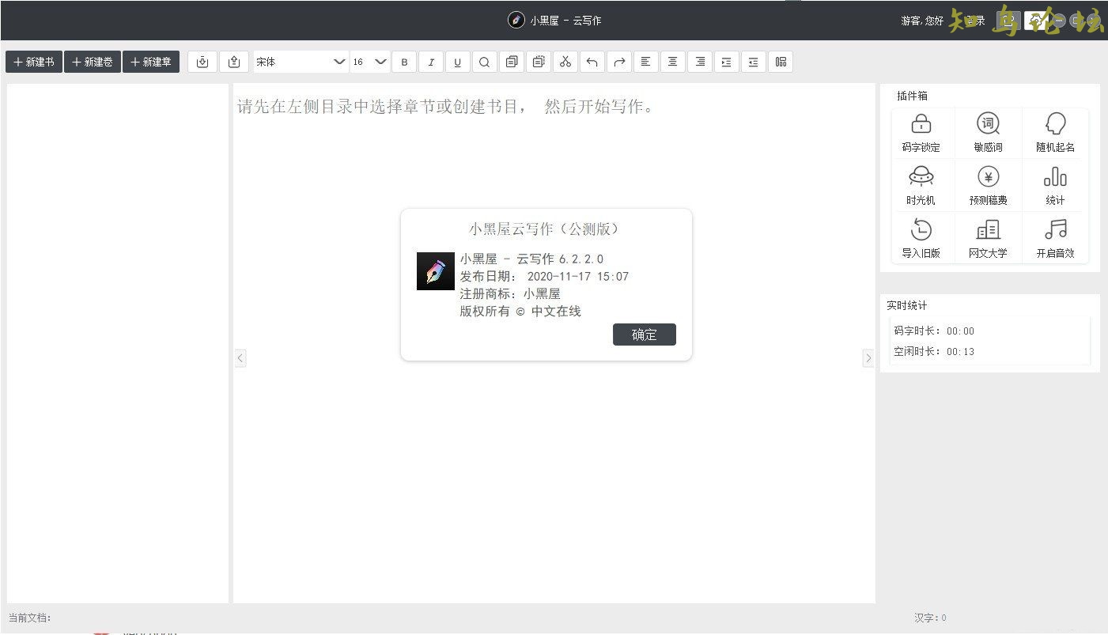Toggle 开启音效 (sound effects) plugin
This screenshot has height=635, width=1108.
coord(1055,239)
